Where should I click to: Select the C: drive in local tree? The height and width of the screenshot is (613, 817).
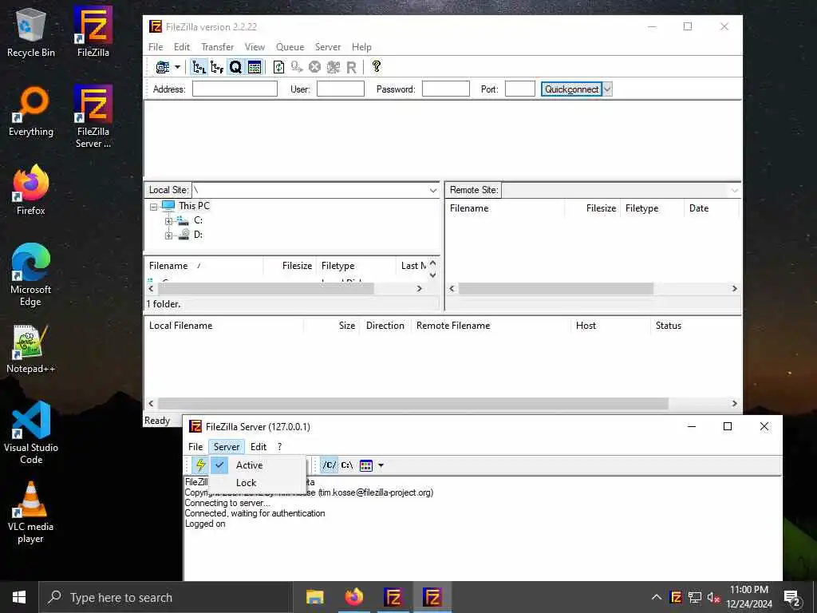coord(198,220)
